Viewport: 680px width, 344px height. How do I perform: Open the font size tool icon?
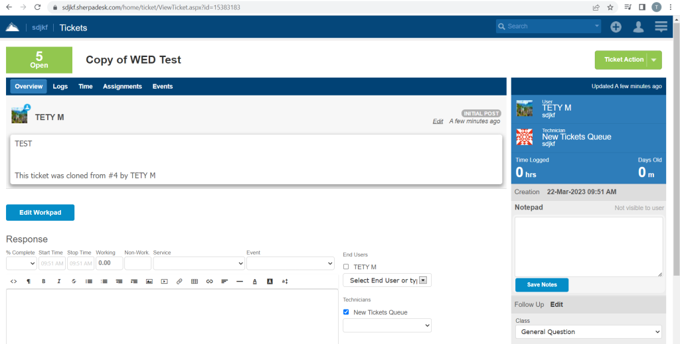click(285, 281)
